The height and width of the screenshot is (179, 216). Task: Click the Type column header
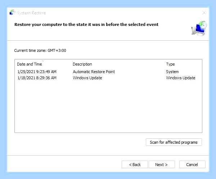point(170,64)
